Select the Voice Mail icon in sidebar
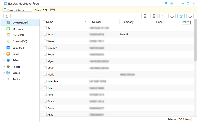 click(8, 48)
